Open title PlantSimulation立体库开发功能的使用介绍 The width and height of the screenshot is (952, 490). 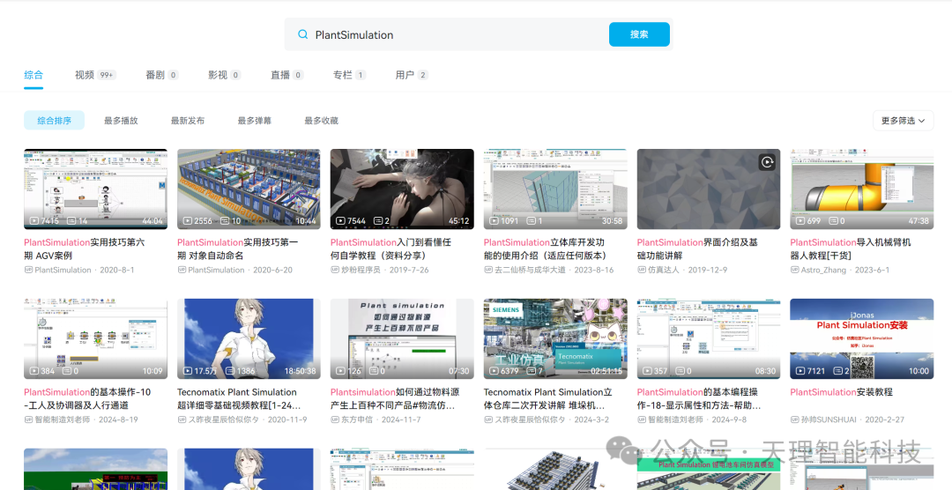point(546,249)
